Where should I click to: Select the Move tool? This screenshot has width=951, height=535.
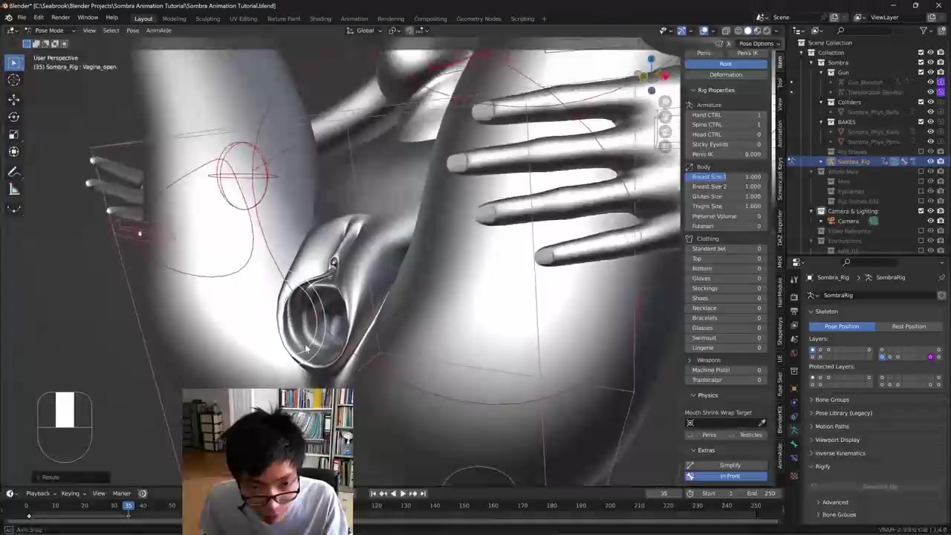[x=13, y=99]
